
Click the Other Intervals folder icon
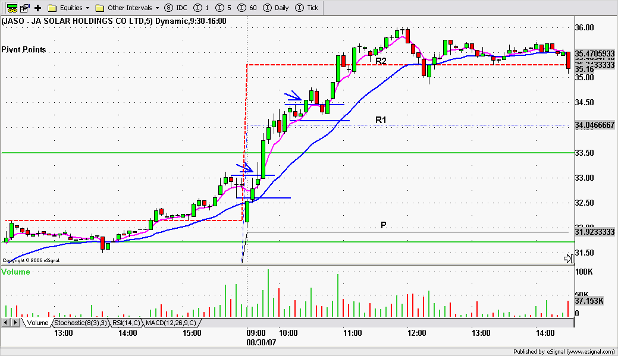[x=100, y=8]
